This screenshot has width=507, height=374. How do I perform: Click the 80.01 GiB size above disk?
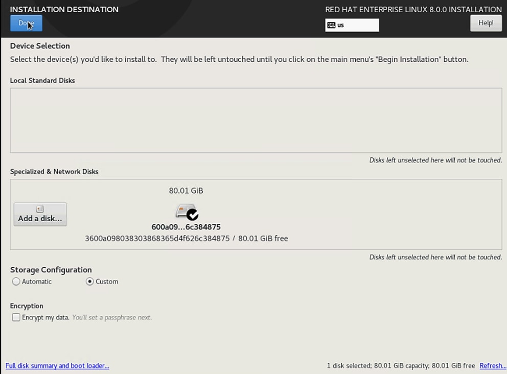(x=186, y=191)
